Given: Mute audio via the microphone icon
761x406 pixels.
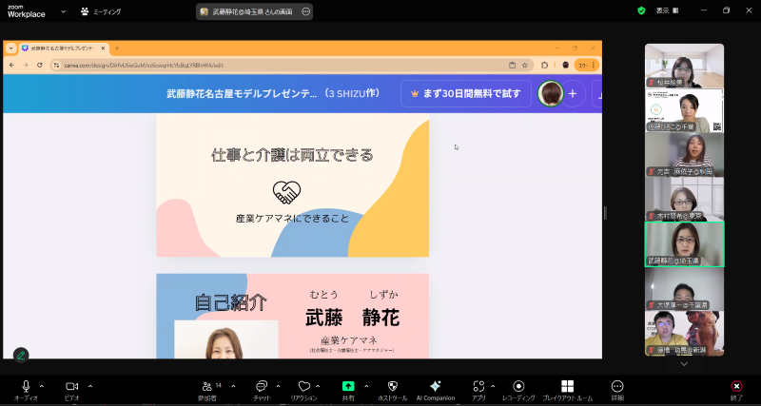Looking at the screenshot, I should coord(26,386).
